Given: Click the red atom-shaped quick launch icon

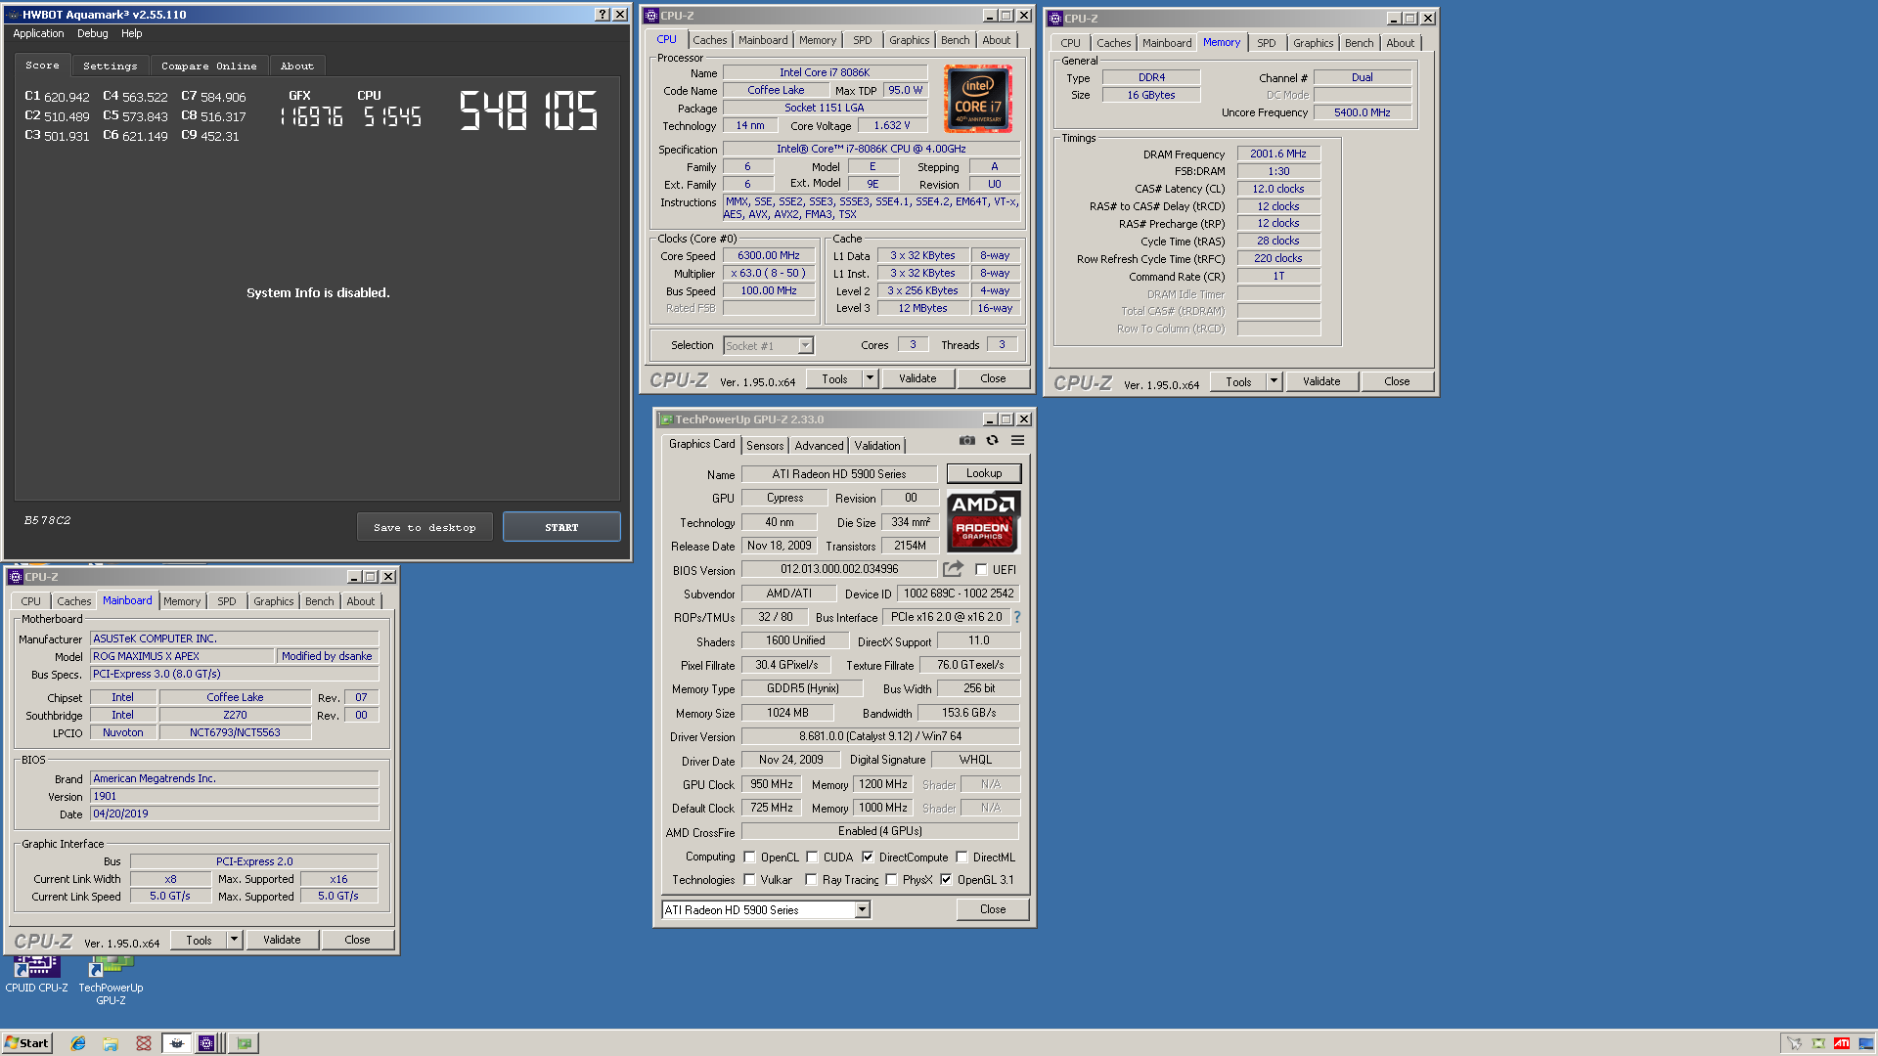Looking at the screenshot, I should 144,1043.
